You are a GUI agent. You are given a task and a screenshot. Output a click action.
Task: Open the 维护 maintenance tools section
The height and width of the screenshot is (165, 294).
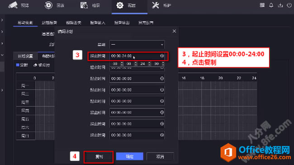161,5
